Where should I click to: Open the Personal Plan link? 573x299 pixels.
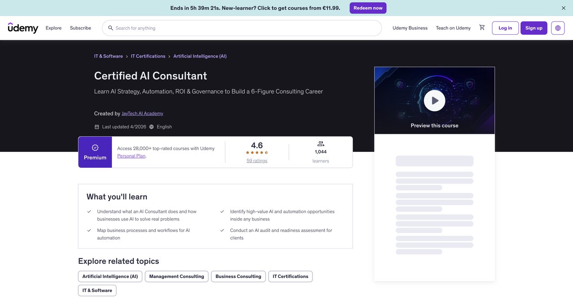click(x=131, y=156)
